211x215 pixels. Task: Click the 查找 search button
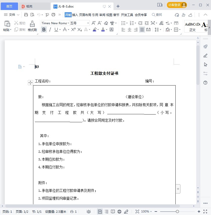(157, 15)
